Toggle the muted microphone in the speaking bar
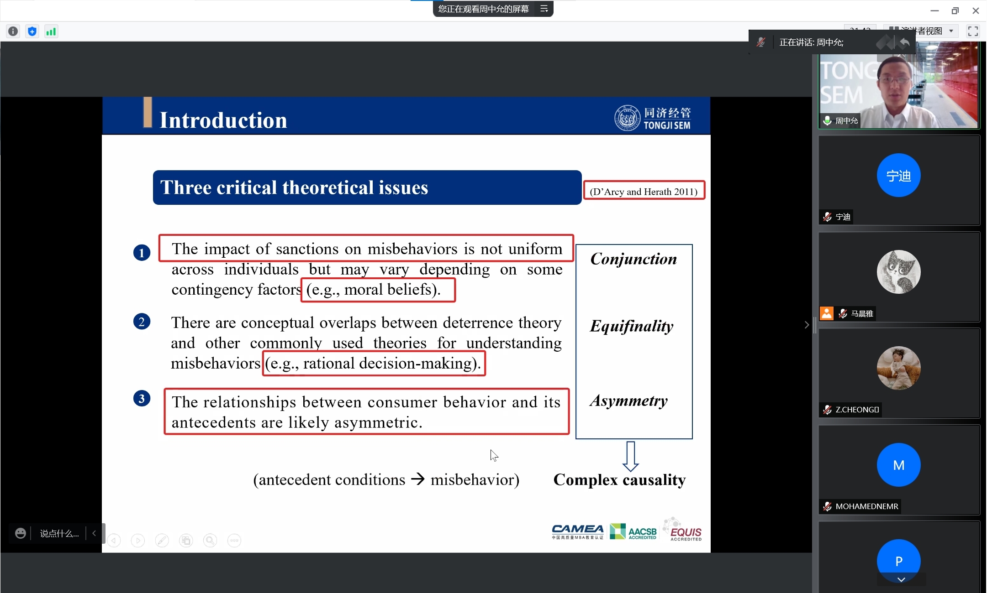The height and width of the screenshot is (593, 987). 761,42
